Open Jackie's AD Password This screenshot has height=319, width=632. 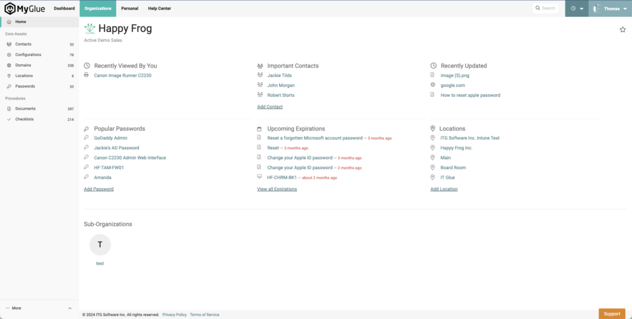[117, 148]
